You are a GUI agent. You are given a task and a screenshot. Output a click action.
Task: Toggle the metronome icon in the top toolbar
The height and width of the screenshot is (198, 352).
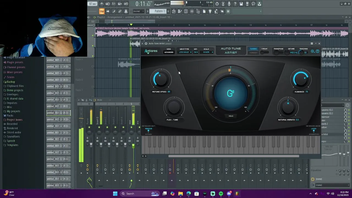point(102,4)
